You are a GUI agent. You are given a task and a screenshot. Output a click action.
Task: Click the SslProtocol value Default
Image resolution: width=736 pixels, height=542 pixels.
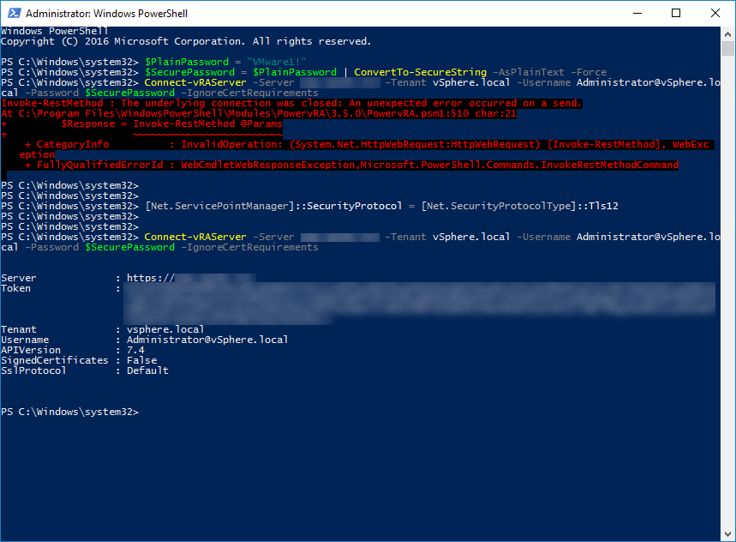147,370
